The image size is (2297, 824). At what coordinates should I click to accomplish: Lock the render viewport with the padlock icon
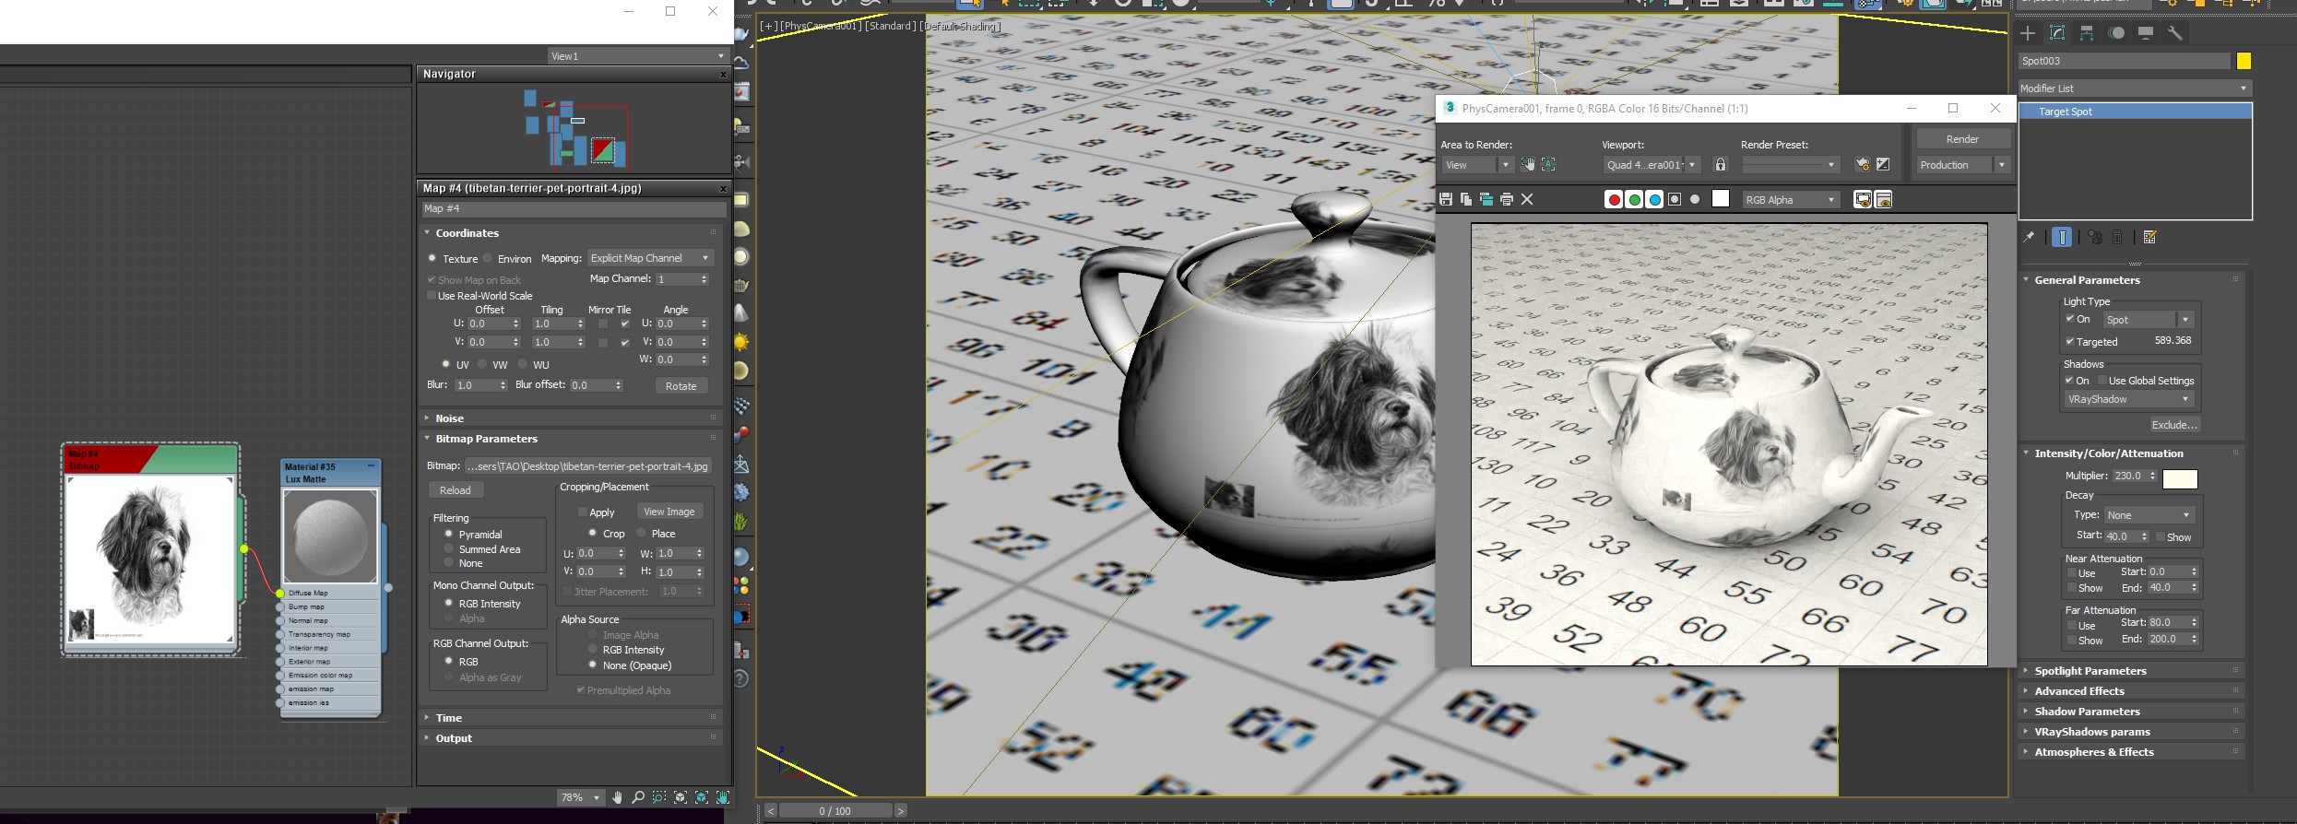point(1720,165)
